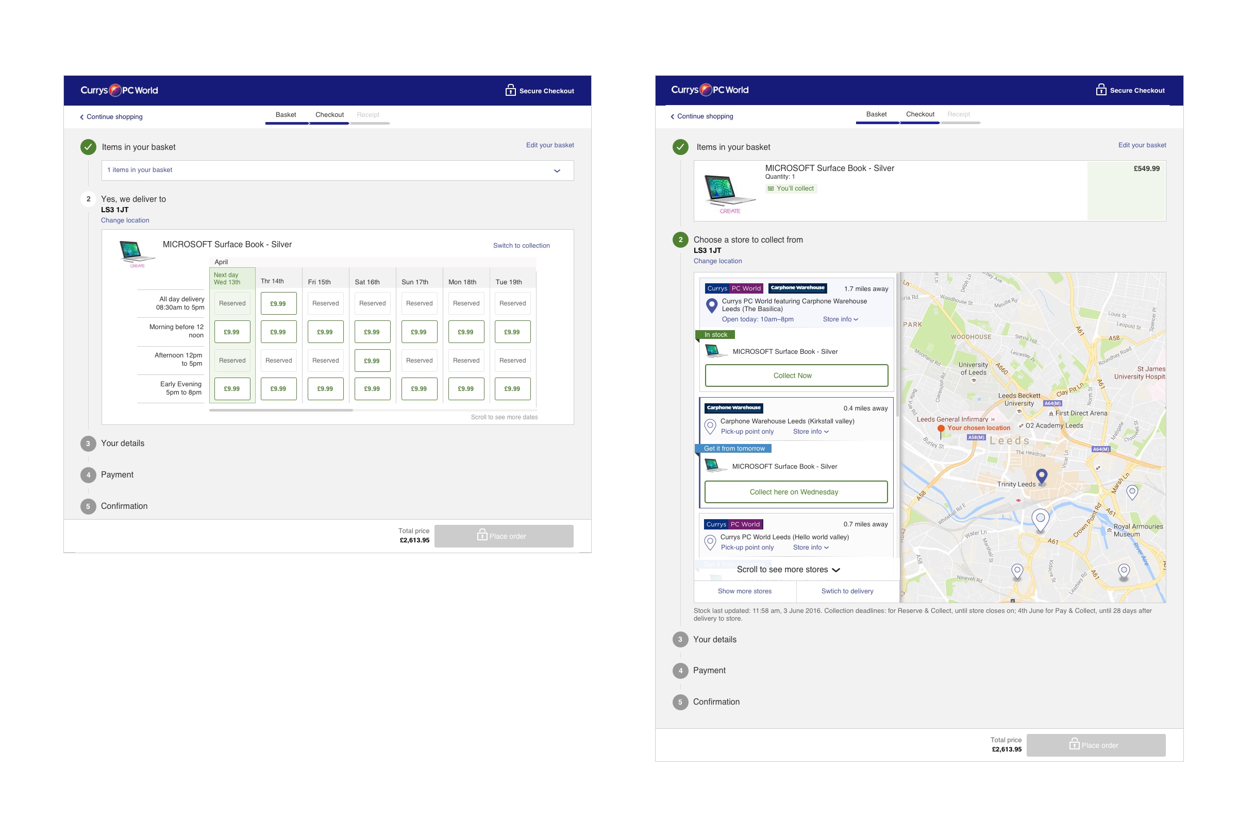Screen dimensions: 1255x838
Task: Click green checkmark beside right Items in your basket
Action: coord(680,147)
